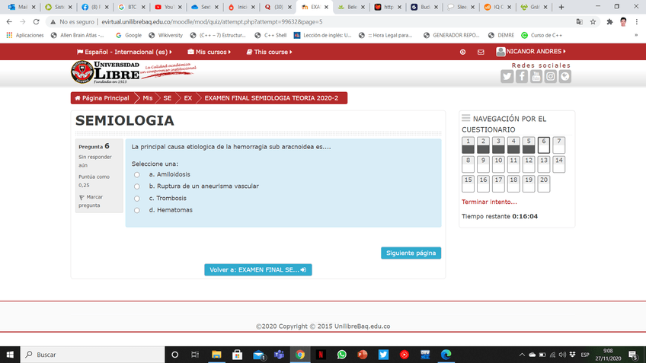
Task: Choose option c. Trombosis
Action: point(137,199)
